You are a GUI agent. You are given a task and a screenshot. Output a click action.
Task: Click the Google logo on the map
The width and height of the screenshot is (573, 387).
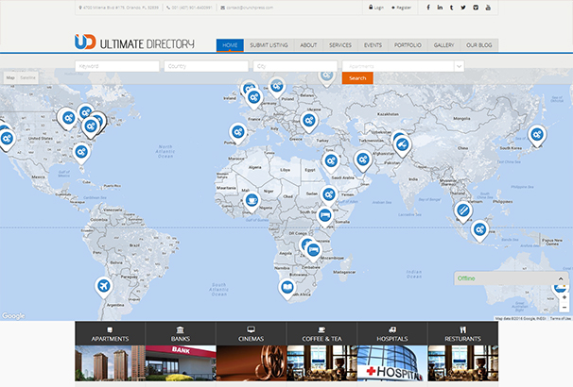pos(13,315)
